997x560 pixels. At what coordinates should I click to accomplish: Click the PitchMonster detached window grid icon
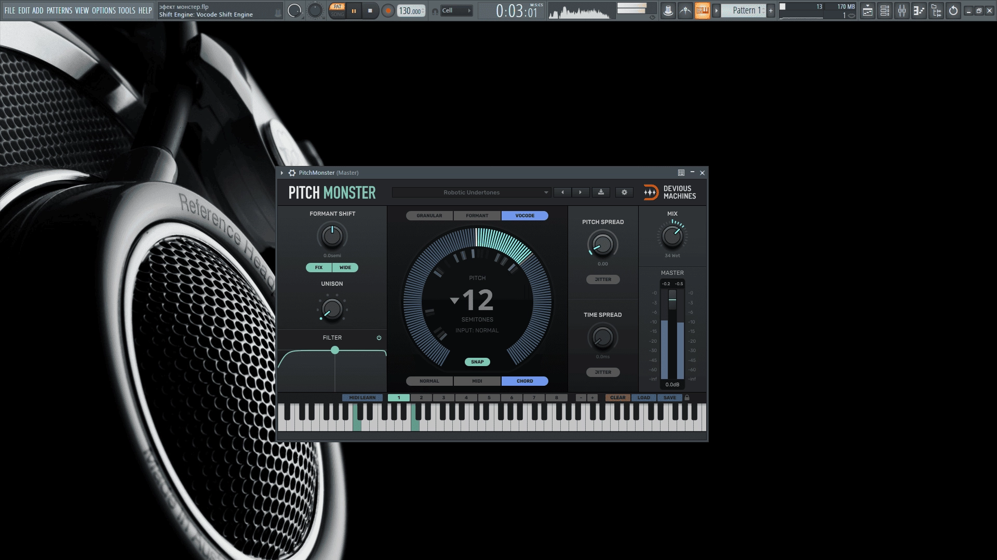681,173
